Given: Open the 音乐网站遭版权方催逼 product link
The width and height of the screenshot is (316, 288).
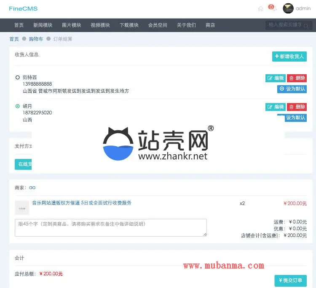Looking at the screenshot, I should coord(82,203).
